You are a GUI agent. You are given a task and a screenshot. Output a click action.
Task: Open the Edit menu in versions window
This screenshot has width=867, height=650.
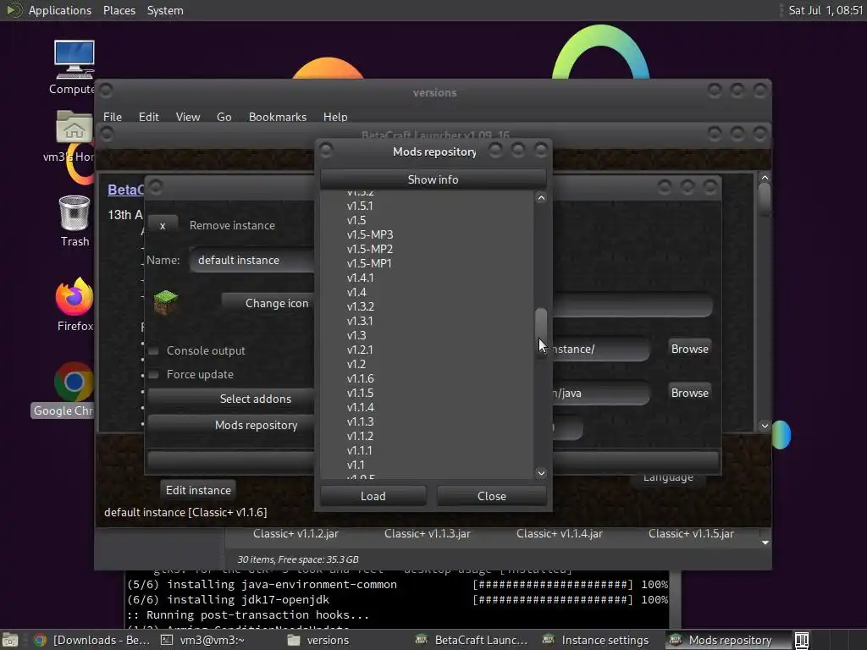click(148, 117)
